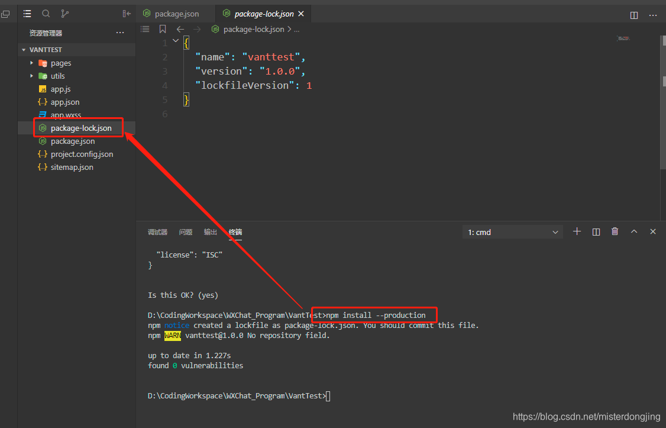Screen dimensions: 666x428
Task: Click the "vanttest" name value in editor
Action: [270, 57]
